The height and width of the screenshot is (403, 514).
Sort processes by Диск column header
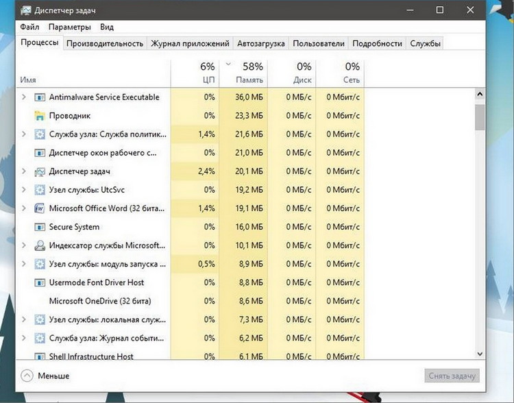click(x=291, y=73)
